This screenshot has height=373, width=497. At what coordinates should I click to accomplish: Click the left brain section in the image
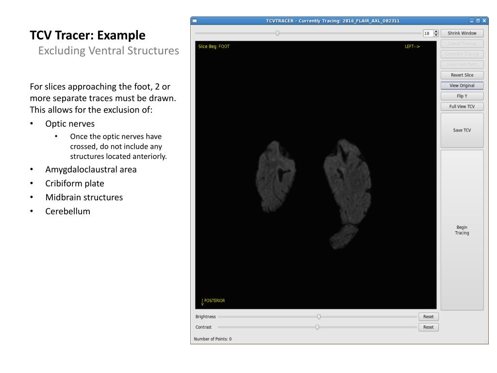point(275,177)
